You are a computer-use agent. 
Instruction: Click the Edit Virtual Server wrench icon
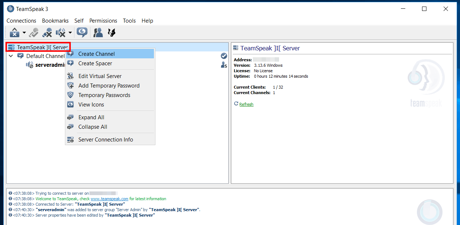pyautogui.click(x=70, y=76)
